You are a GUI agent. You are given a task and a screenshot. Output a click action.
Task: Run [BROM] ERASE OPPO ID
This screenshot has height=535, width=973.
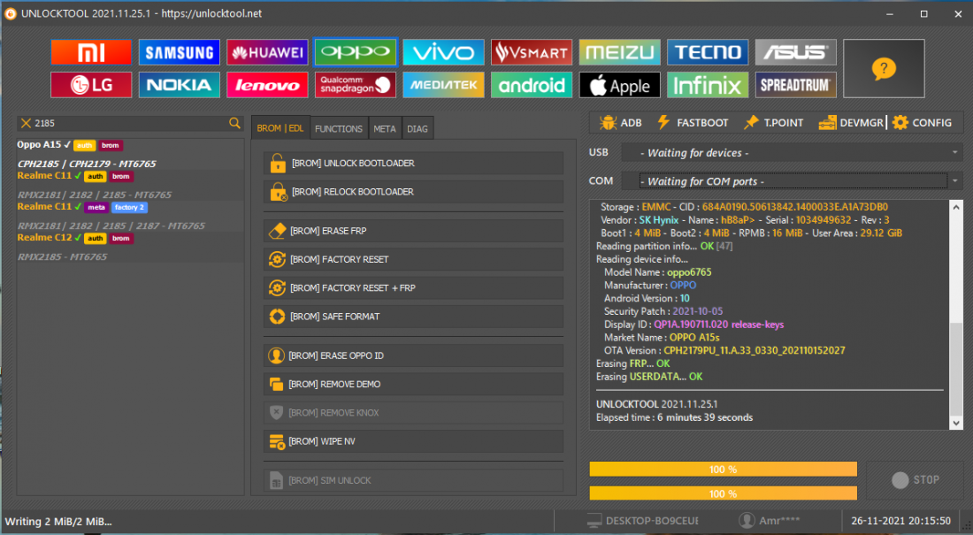point(413,355)
